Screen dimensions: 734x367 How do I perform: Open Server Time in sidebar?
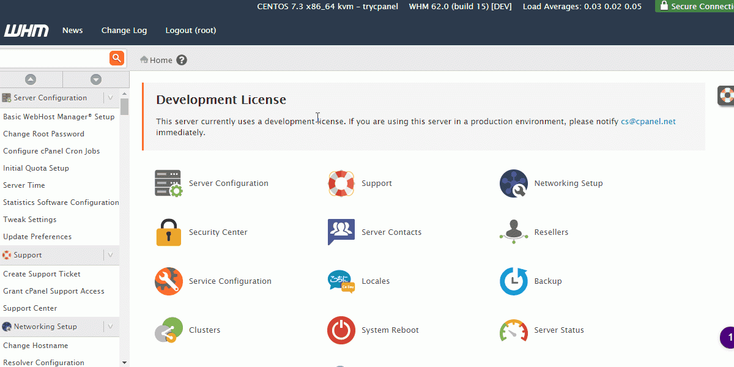(24, 185)
